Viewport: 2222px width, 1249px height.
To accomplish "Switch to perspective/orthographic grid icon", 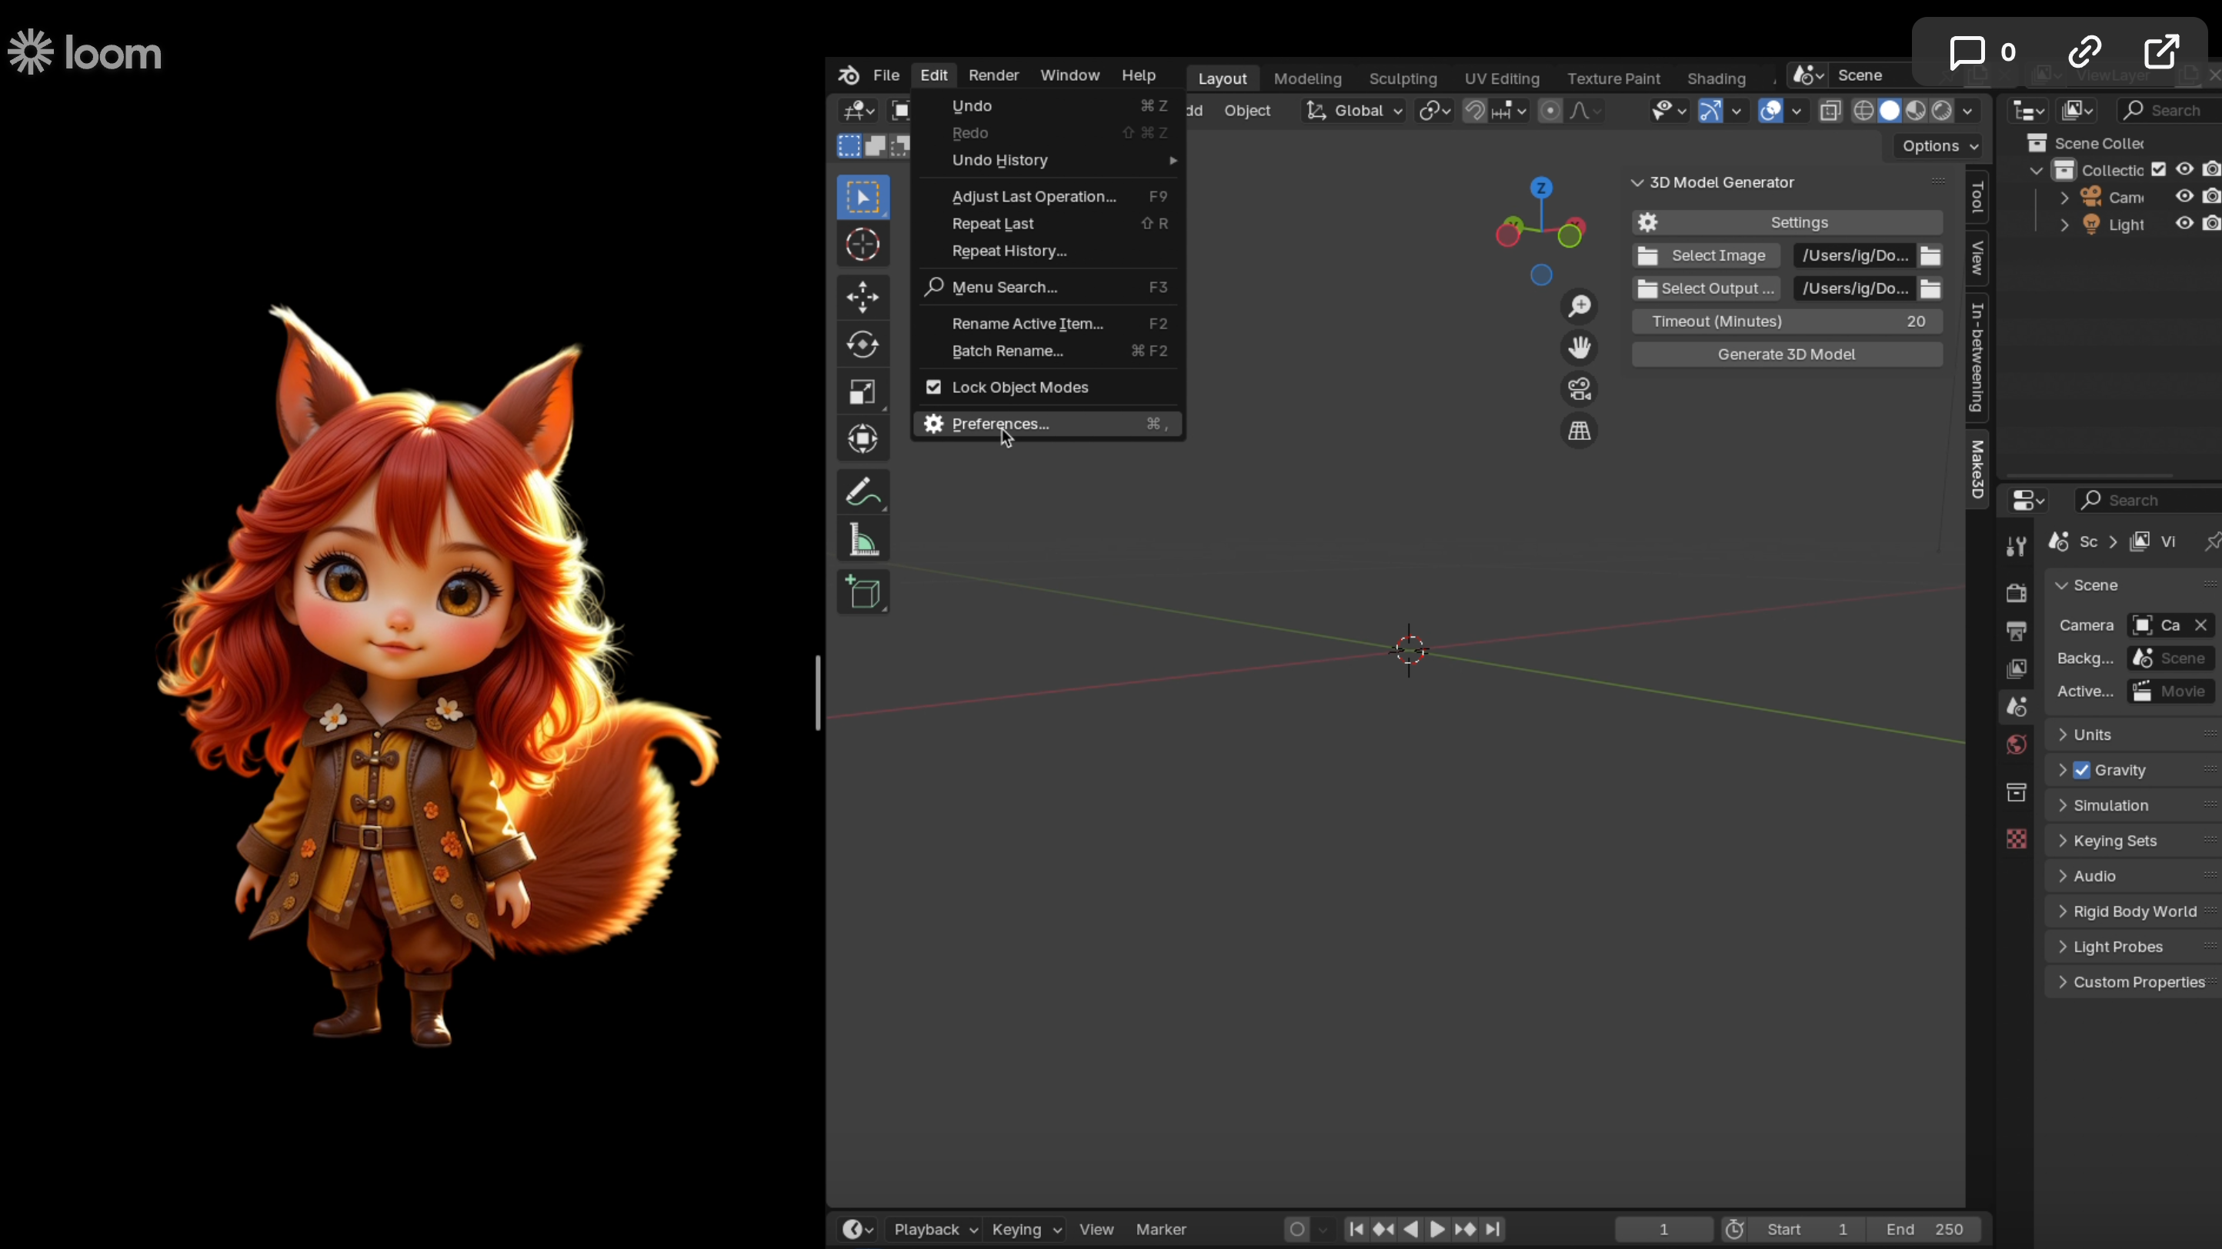I will point(1580,431).
